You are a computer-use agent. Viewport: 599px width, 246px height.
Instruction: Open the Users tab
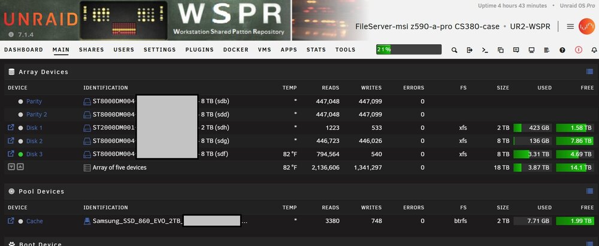pyautogui.click(x=124, y=50)
